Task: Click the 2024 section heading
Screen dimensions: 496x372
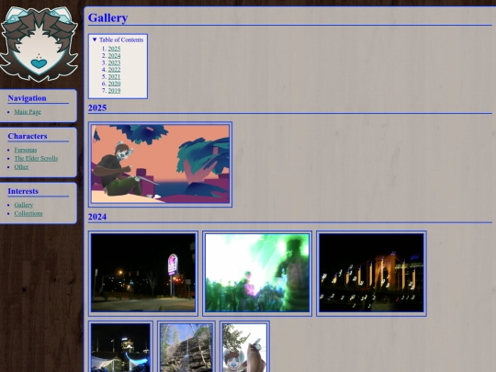Action: click(97, 217)
